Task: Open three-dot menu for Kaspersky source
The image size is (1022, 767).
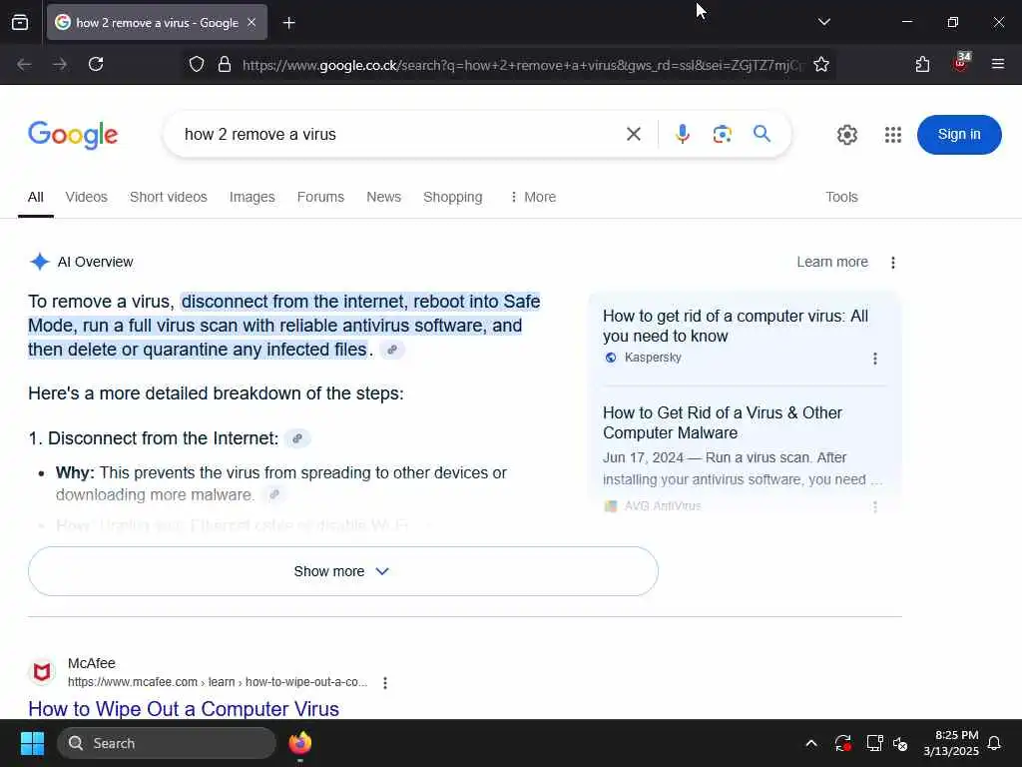Action: [x=874, y=359]
